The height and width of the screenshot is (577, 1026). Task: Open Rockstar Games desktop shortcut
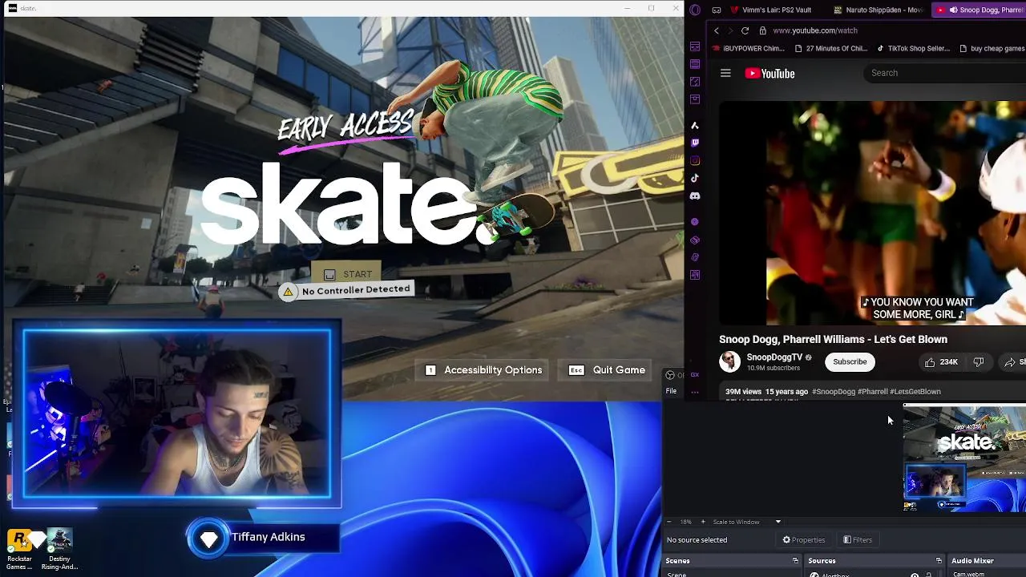coord(20,549)
